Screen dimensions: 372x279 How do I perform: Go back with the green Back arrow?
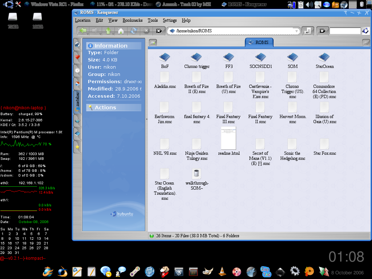click(83, 31)
